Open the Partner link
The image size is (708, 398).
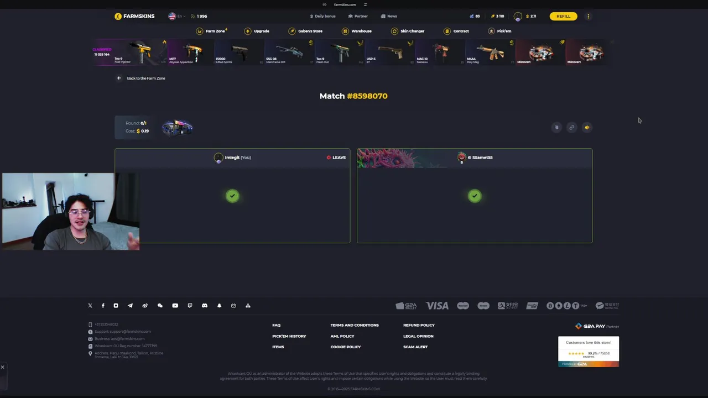(x=358, y=16)
